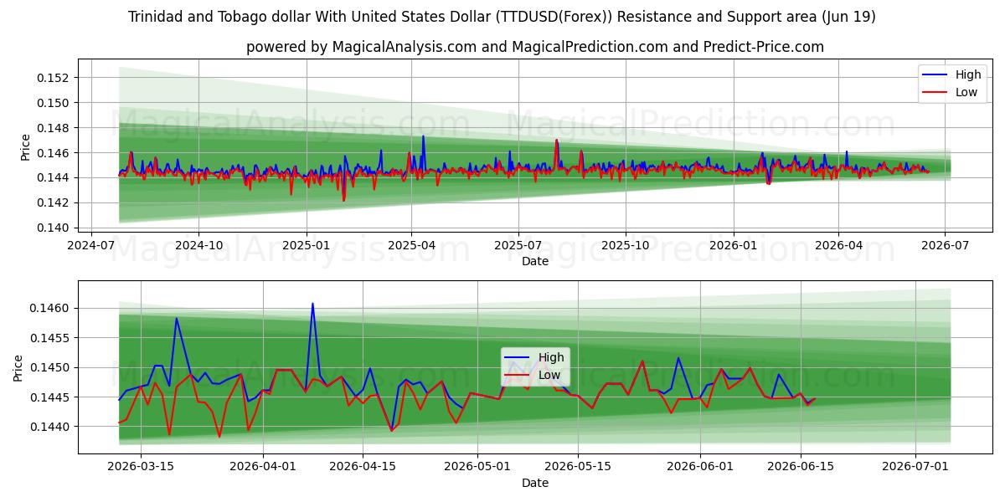
Task: Click the 2026-05-01 date label on the bottom axis
Action: pyautogui.click(x=477, y=468)
